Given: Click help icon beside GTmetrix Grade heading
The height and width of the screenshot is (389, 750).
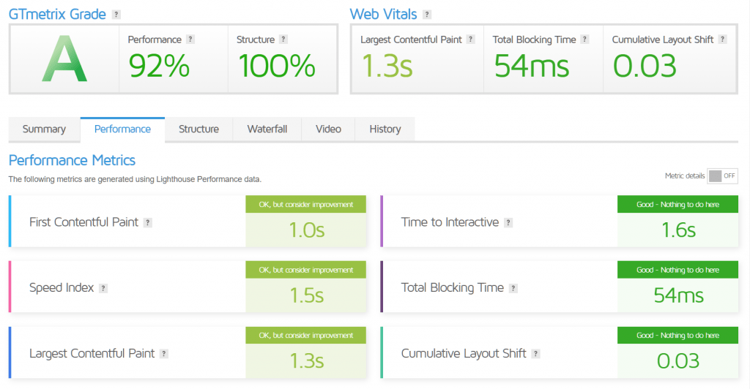Looking at the screenshot, I should (117, 15).
